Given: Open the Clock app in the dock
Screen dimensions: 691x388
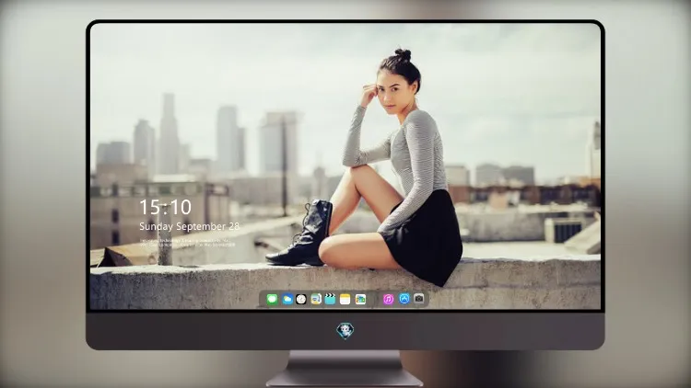Looking at the screenshot, I should [301, 300].
